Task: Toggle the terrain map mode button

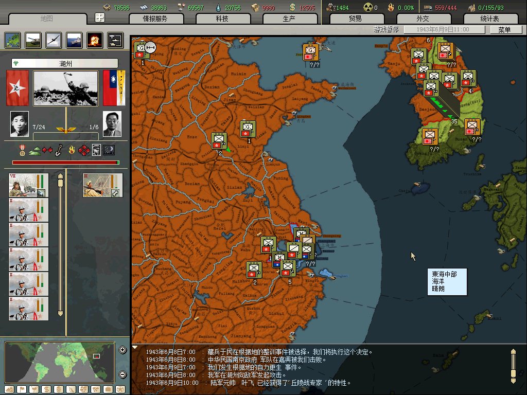Action: coord(9,389)
